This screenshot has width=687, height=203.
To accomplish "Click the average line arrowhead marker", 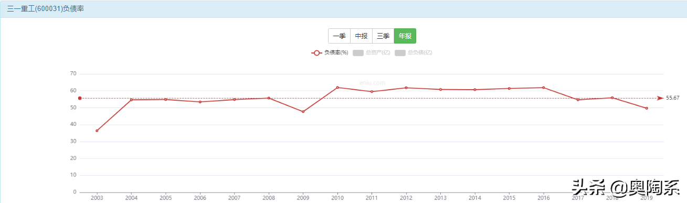I will [x=660, y=98].
